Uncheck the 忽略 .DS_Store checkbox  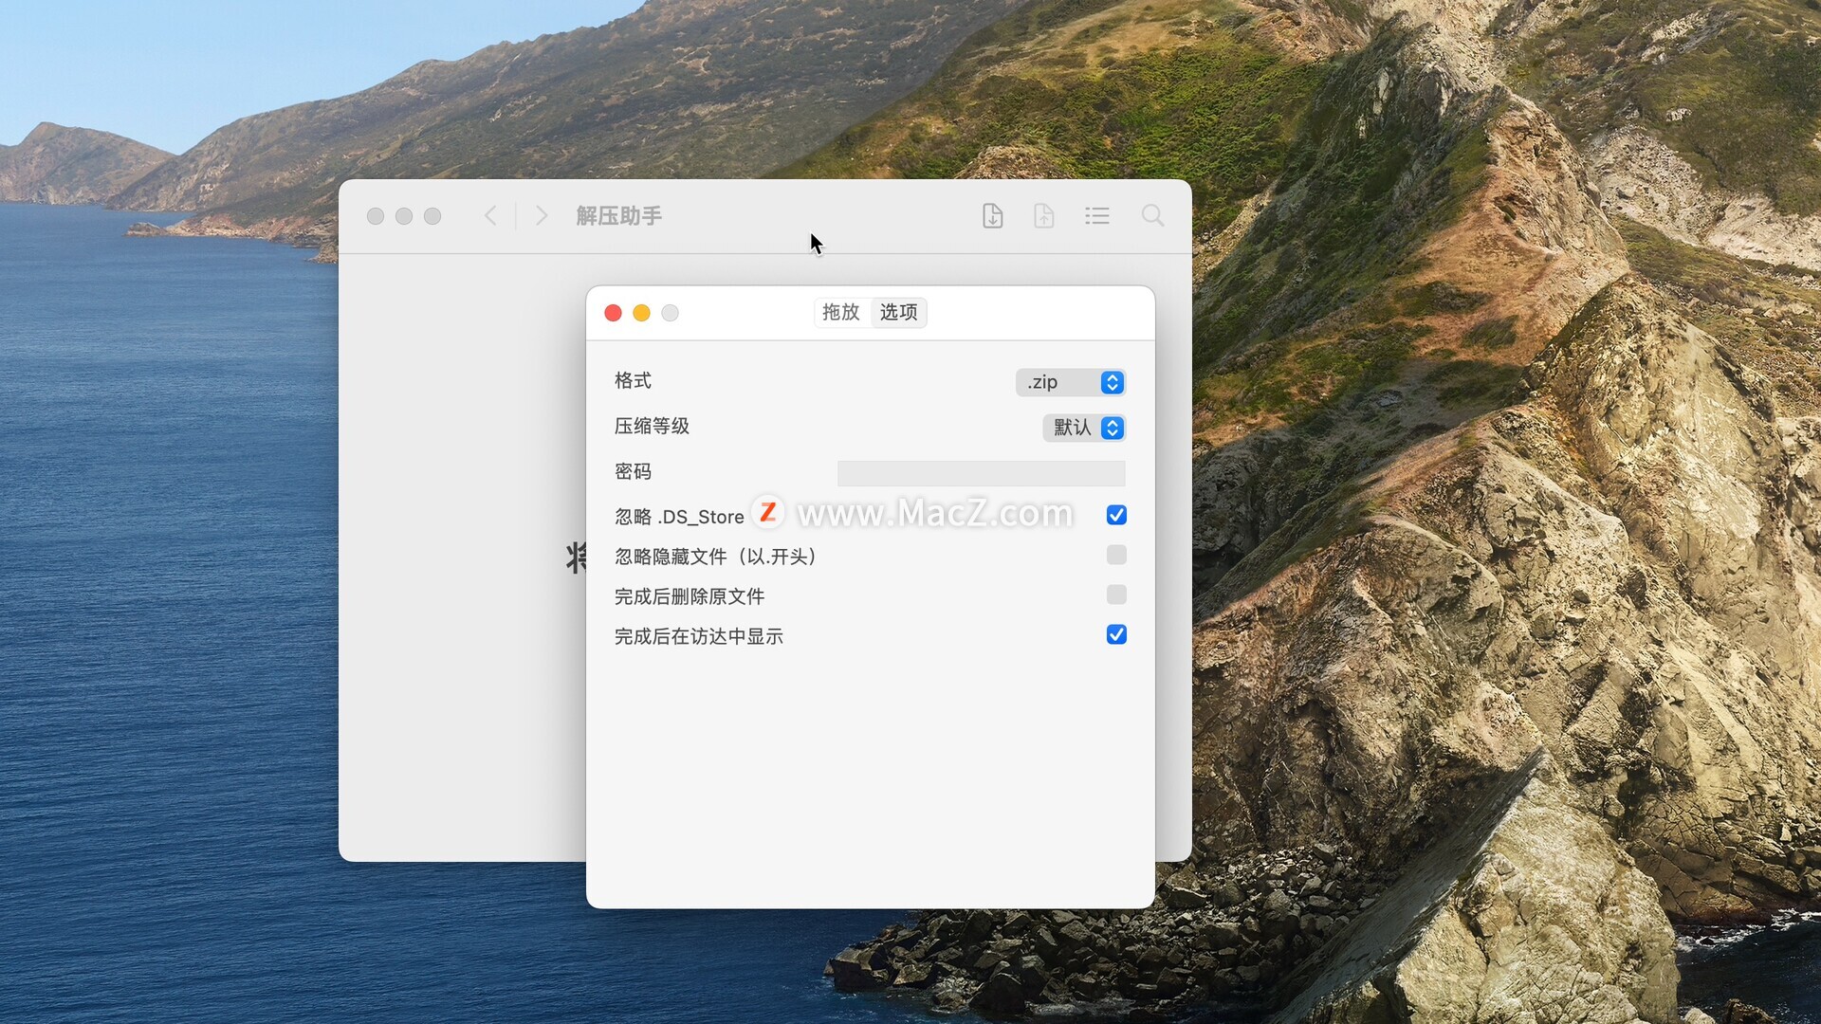(1116, 515)
